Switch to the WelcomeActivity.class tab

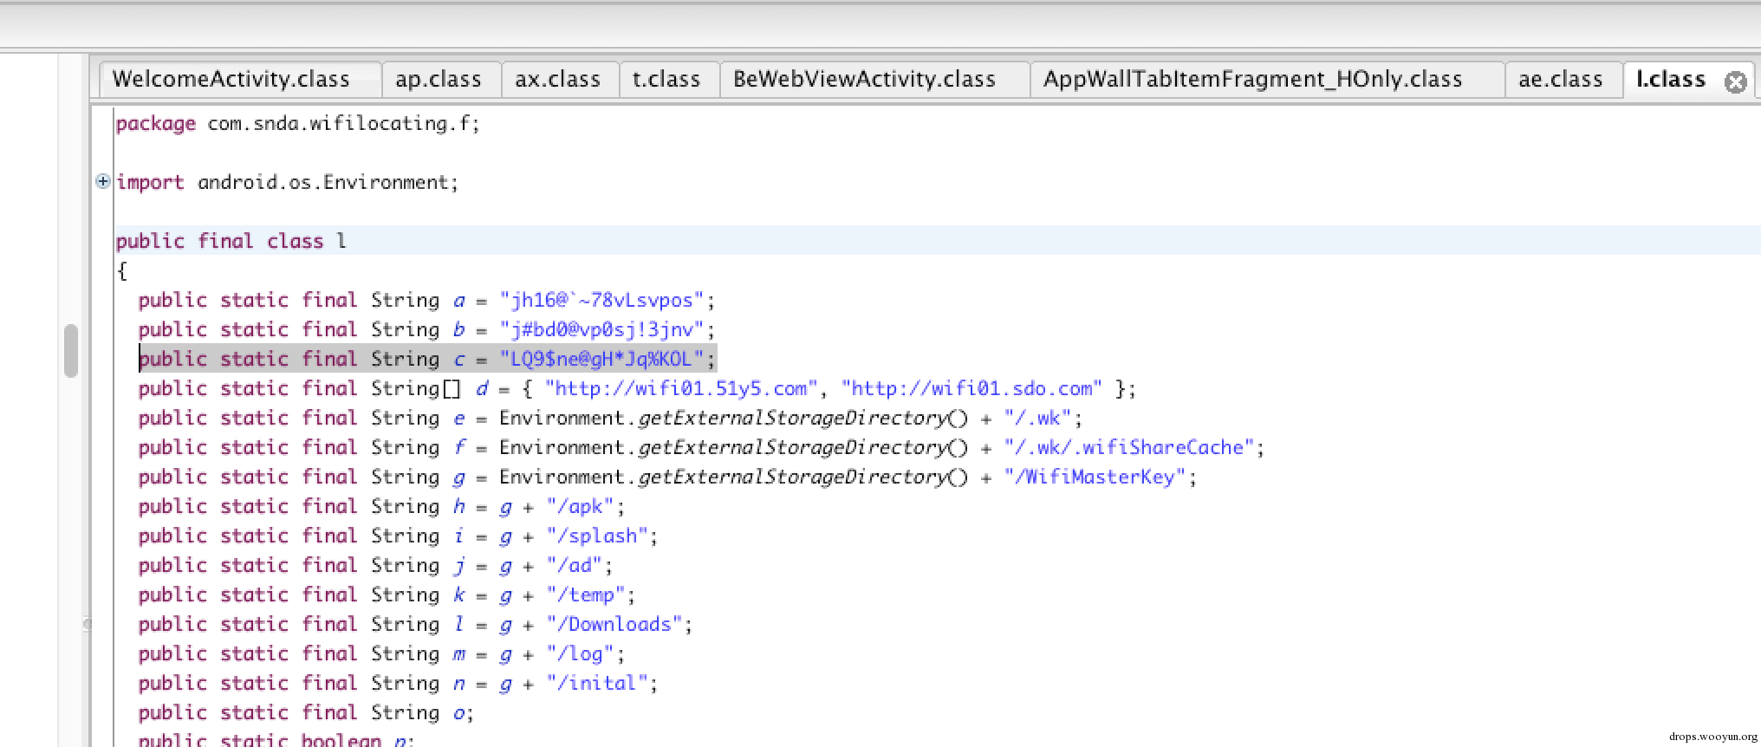241,80
